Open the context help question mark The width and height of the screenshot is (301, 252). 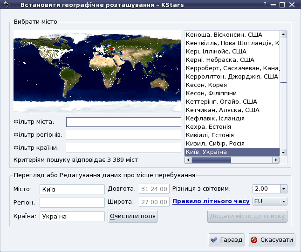[265, 4]
